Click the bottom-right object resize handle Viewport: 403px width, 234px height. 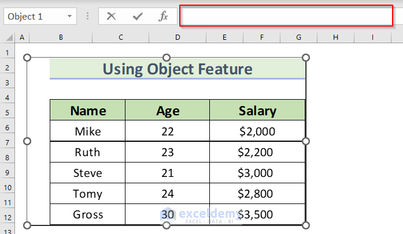click(x=306, y=225)
